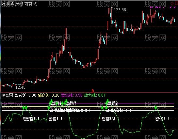Click the 股旁网 indicator name label
The height and width of the screenshot is (139, 178).
coord(7,95)
